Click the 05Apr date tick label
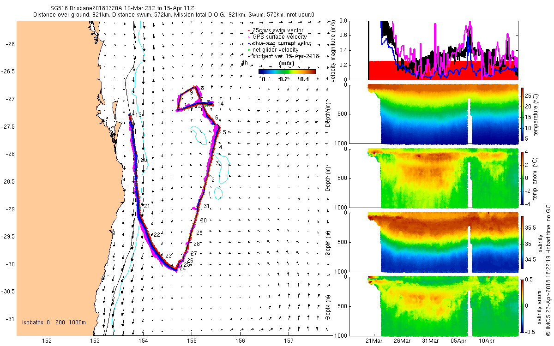Screen dimensions: 554x346 (459, 340)
